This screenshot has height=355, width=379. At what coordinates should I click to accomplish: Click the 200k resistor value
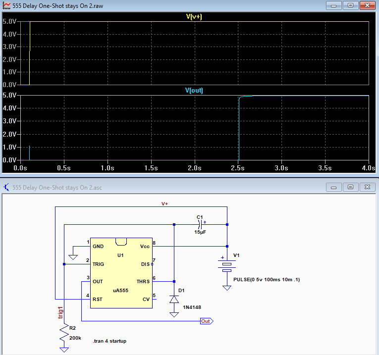75,338
